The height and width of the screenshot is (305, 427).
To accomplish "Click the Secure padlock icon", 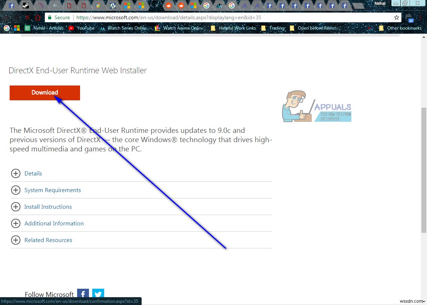I will (50, 17).
